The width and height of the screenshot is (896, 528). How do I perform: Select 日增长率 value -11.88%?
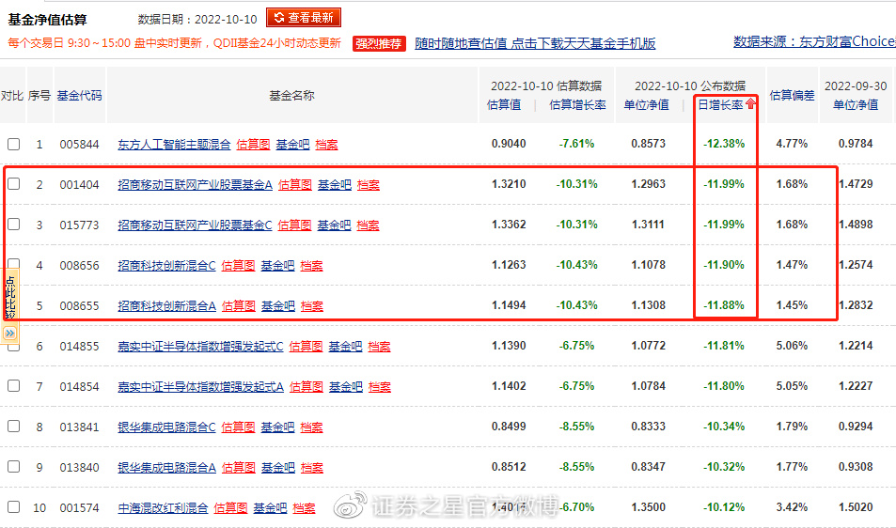[x=723, y=304]
